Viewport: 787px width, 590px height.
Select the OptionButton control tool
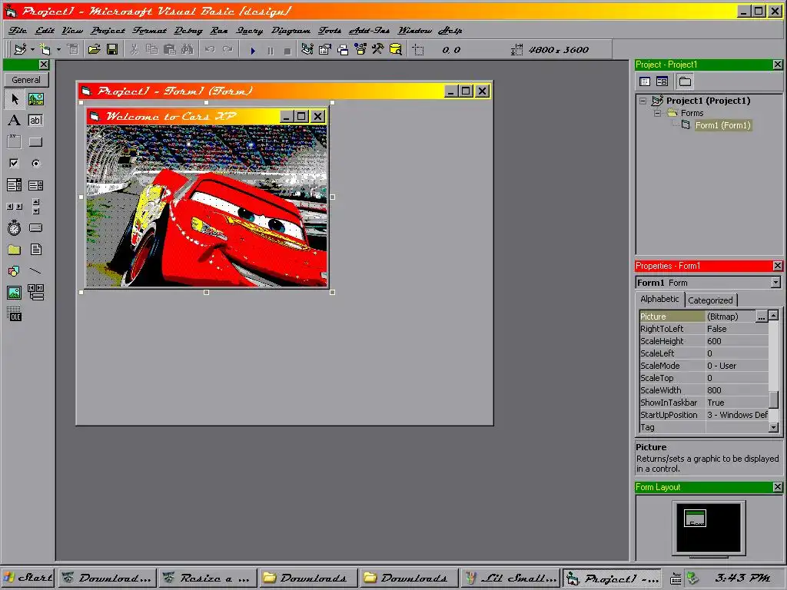(x=35, y=163)
